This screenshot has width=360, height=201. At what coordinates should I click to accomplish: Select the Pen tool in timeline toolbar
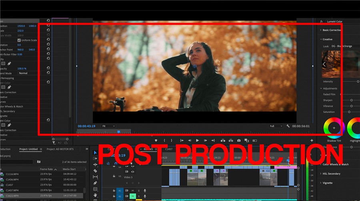[x=95, y=183]
